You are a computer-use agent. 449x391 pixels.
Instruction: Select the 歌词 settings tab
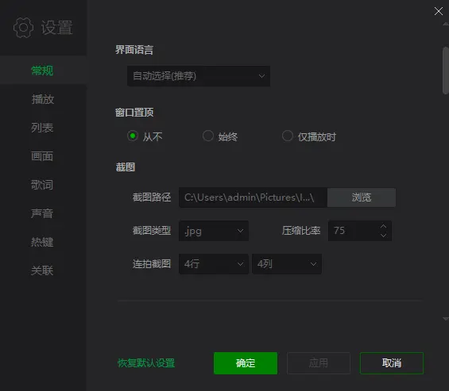43,185
